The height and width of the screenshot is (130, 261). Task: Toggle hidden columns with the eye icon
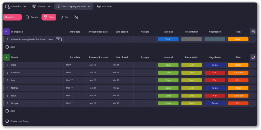coord(76,17)
